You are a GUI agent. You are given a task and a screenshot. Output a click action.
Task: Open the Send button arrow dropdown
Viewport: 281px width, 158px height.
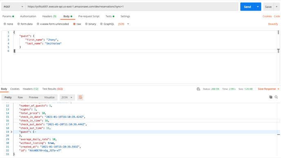click(258, 7)
